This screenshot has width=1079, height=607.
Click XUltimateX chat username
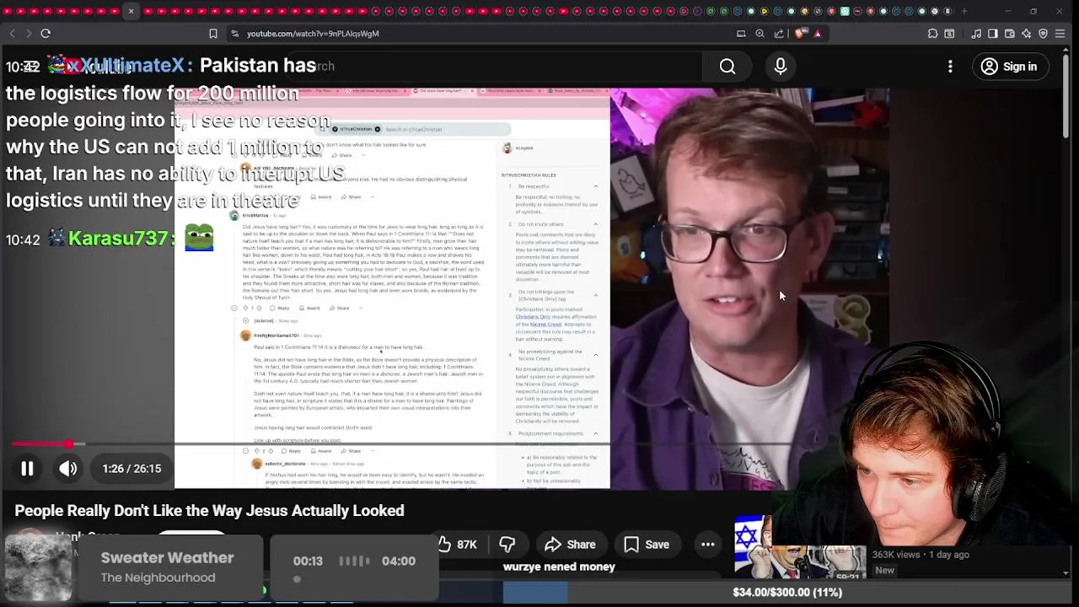[x=128, y=66]
